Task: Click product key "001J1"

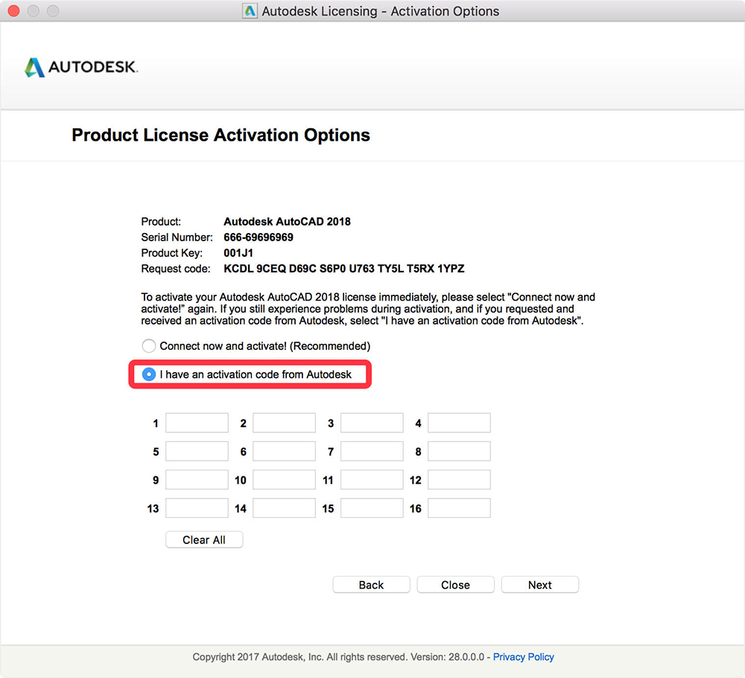Action: click(x=238, y=253)
